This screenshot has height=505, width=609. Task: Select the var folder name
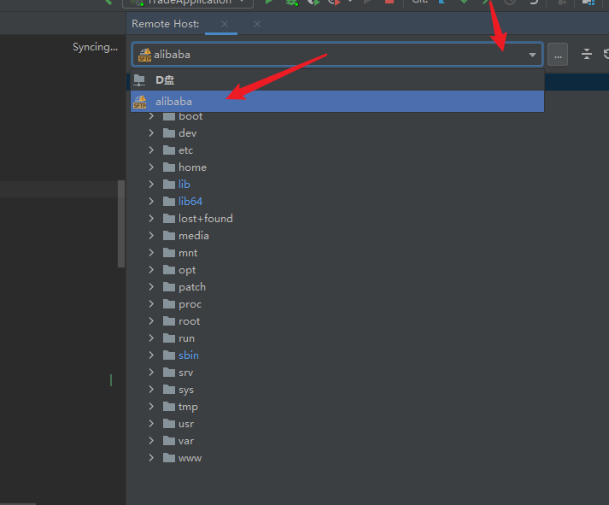186,441
